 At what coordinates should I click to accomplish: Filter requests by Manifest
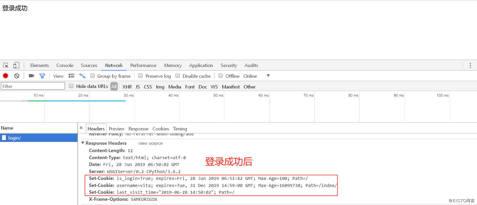coord(231,87)
